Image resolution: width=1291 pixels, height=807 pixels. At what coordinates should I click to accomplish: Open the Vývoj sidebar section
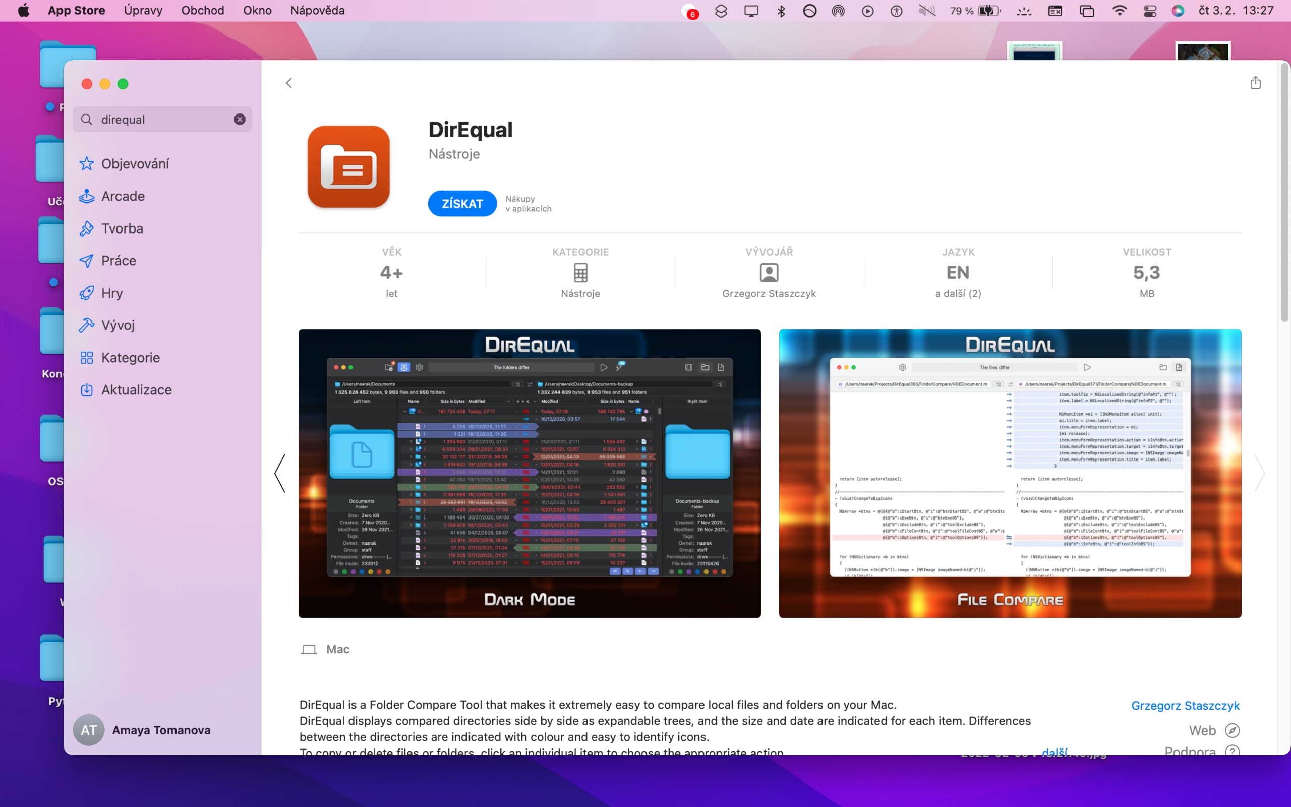pyautogui.click(x=118, y=325)
